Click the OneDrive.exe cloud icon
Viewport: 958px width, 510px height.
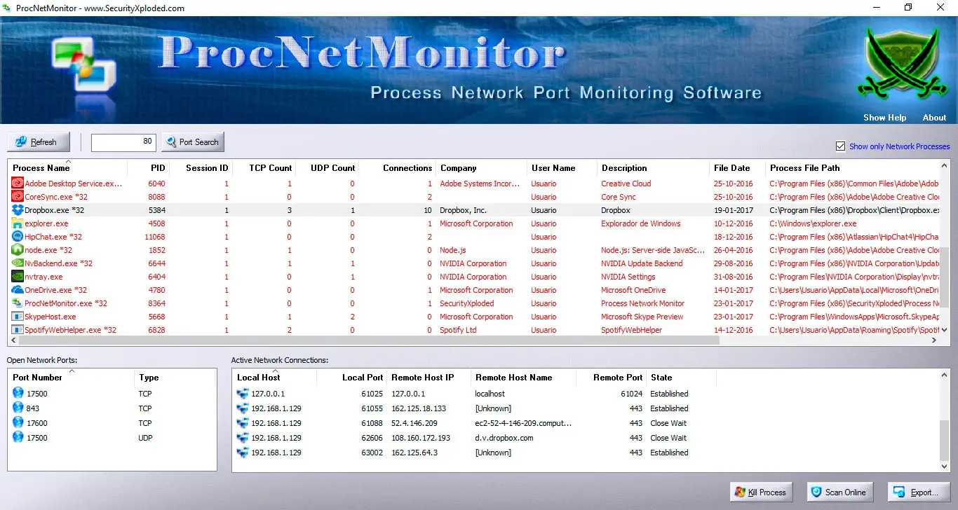(x=18, y=290)
